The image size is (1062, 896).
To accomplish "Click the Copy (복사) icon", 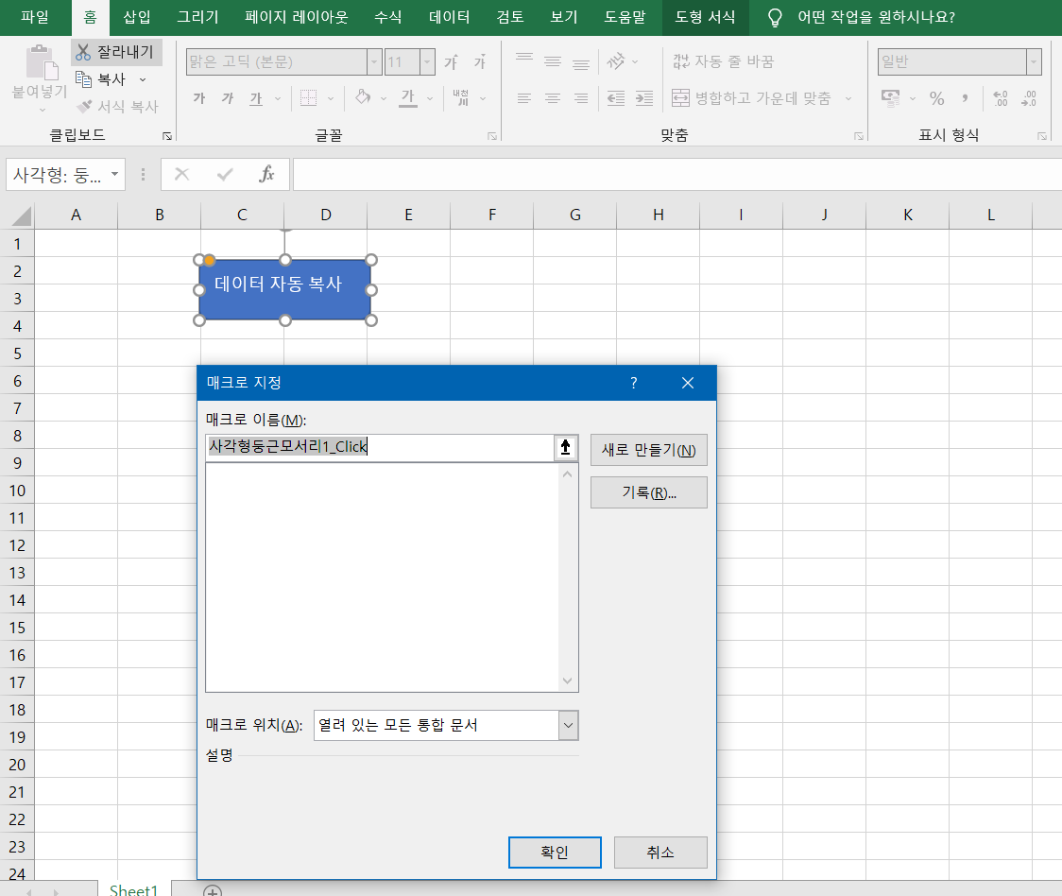I will point(83,80).
